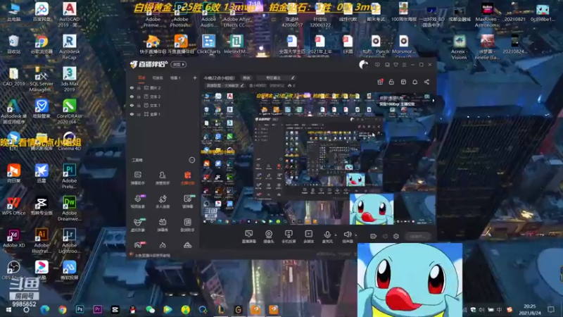This screenshot has height=317, width=563.
Task: Toggle the lock on the 文本 1 layer
Action: (x=139, y=105)
